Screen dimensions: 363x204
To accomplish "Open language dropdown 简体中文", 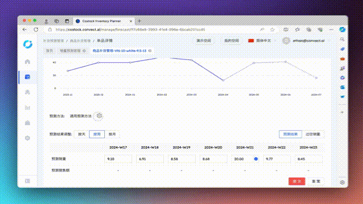I will (x=262, y=40).
